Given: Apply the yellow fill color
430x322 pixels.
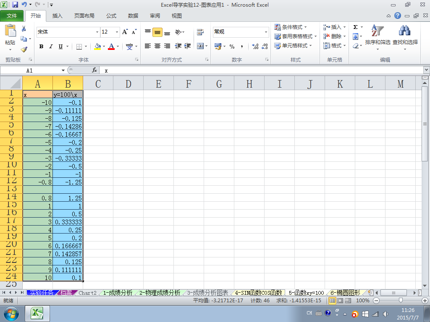Looking at the screenshot, I should tap(97, 46).
